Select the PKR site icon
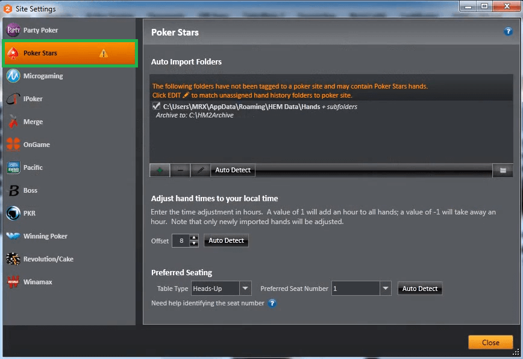 pos(13,213)
